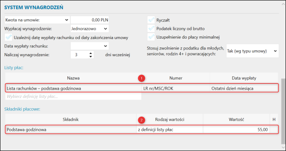This screenshot has width=286, height=151.
Task: Open the 'Kwota na umowie' dropdown
Action: (37, 20)
